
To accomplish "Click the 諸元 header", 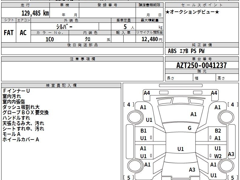I will [202, 71].
